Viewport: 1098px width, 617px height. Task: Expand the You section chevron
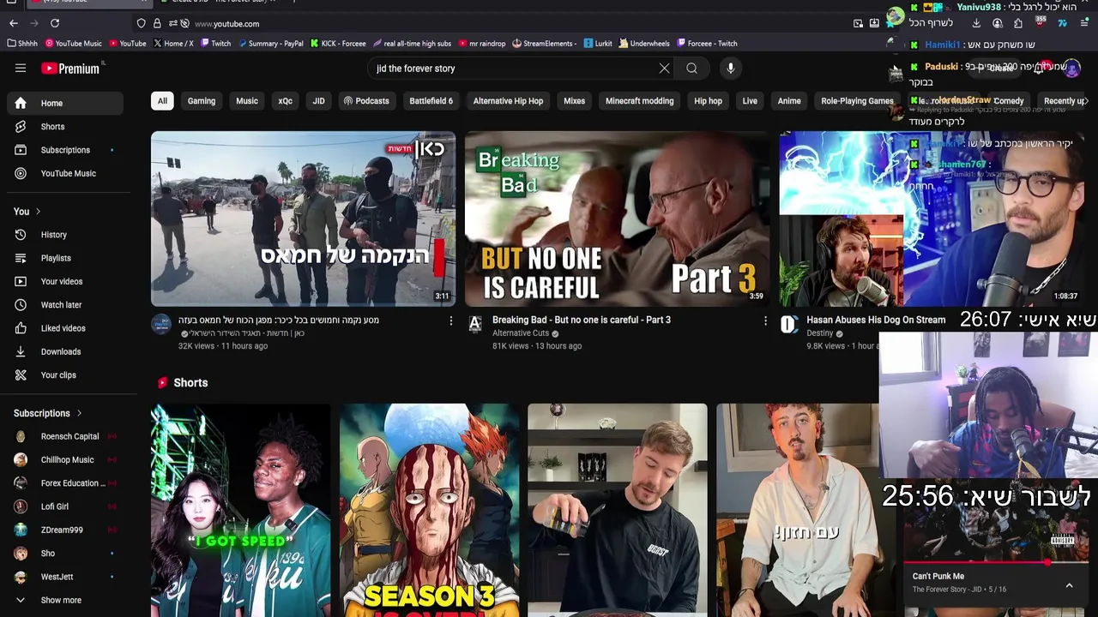(x=38, y=212)
